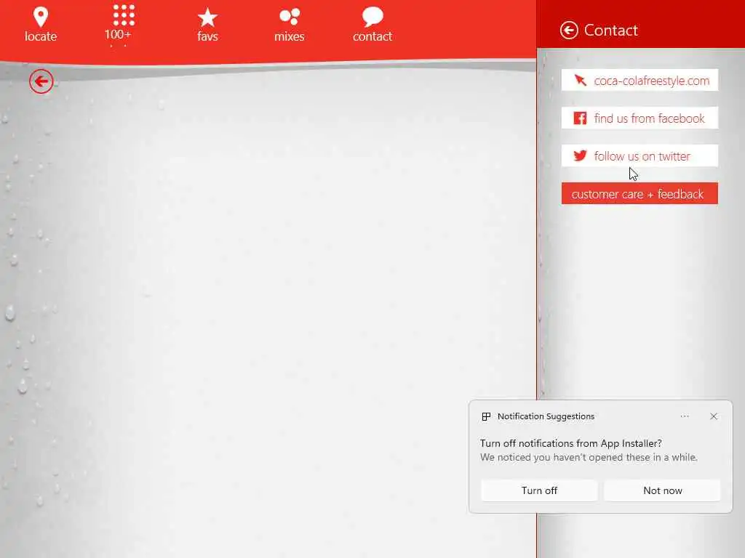Click the Facebook logo icon

click(580, 118)
